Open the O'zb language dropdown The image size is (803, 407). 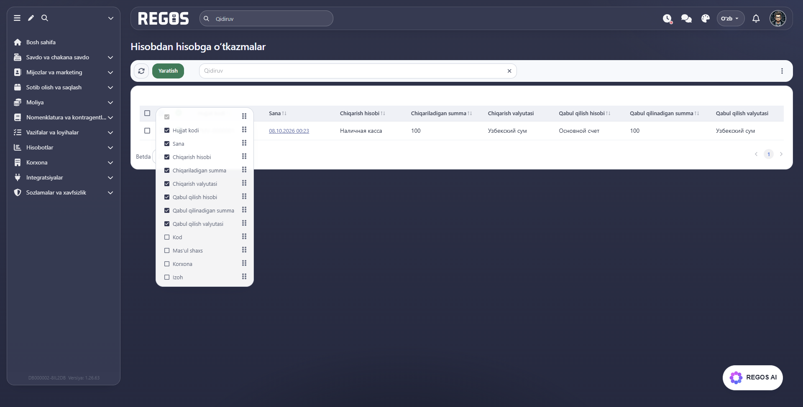[730, 18]
